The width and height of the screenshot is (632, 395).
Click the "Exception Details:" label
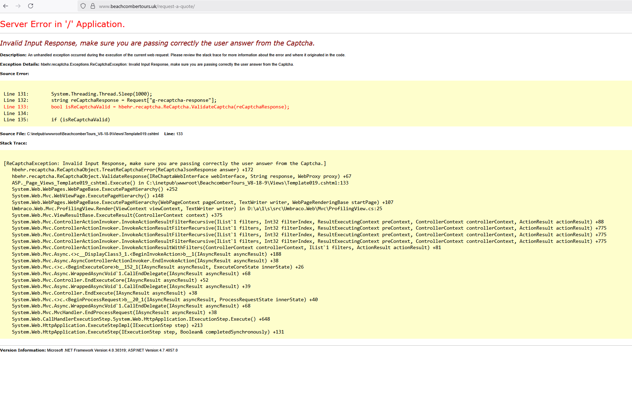(20, 64)
